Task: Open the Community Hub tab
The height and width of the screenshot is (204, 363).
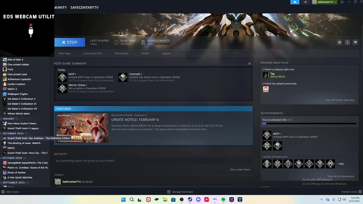Action: click(93, 53)
